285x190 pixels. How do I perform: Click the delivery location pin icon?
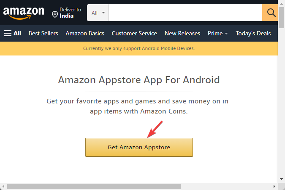click(x=55, y=14)
